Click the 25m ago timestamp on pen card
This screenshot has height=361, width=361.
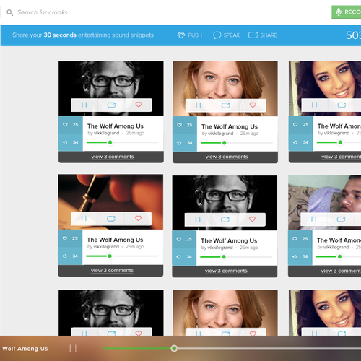click(135, 247)
